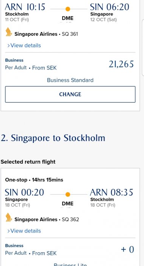The width and height of the screenshot is (144, 266).
Task: Click the ARN 10:15 departure time
Action: (x=25, y=7)
